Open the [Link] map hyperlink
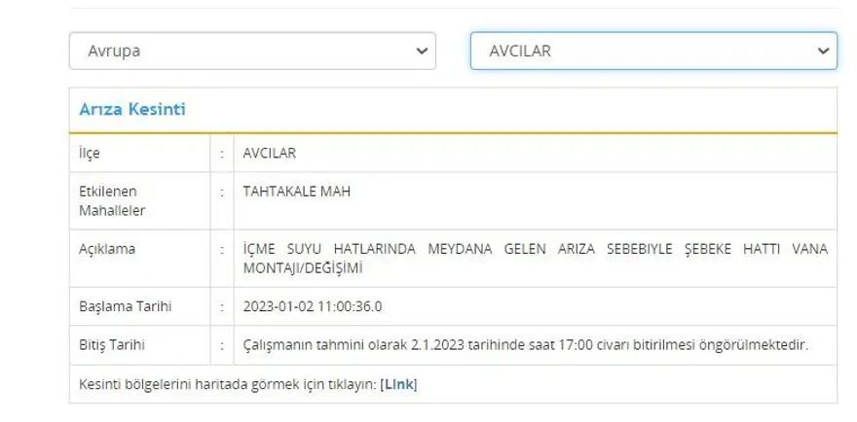Viewport: 857px width, 422px height. 398,384
